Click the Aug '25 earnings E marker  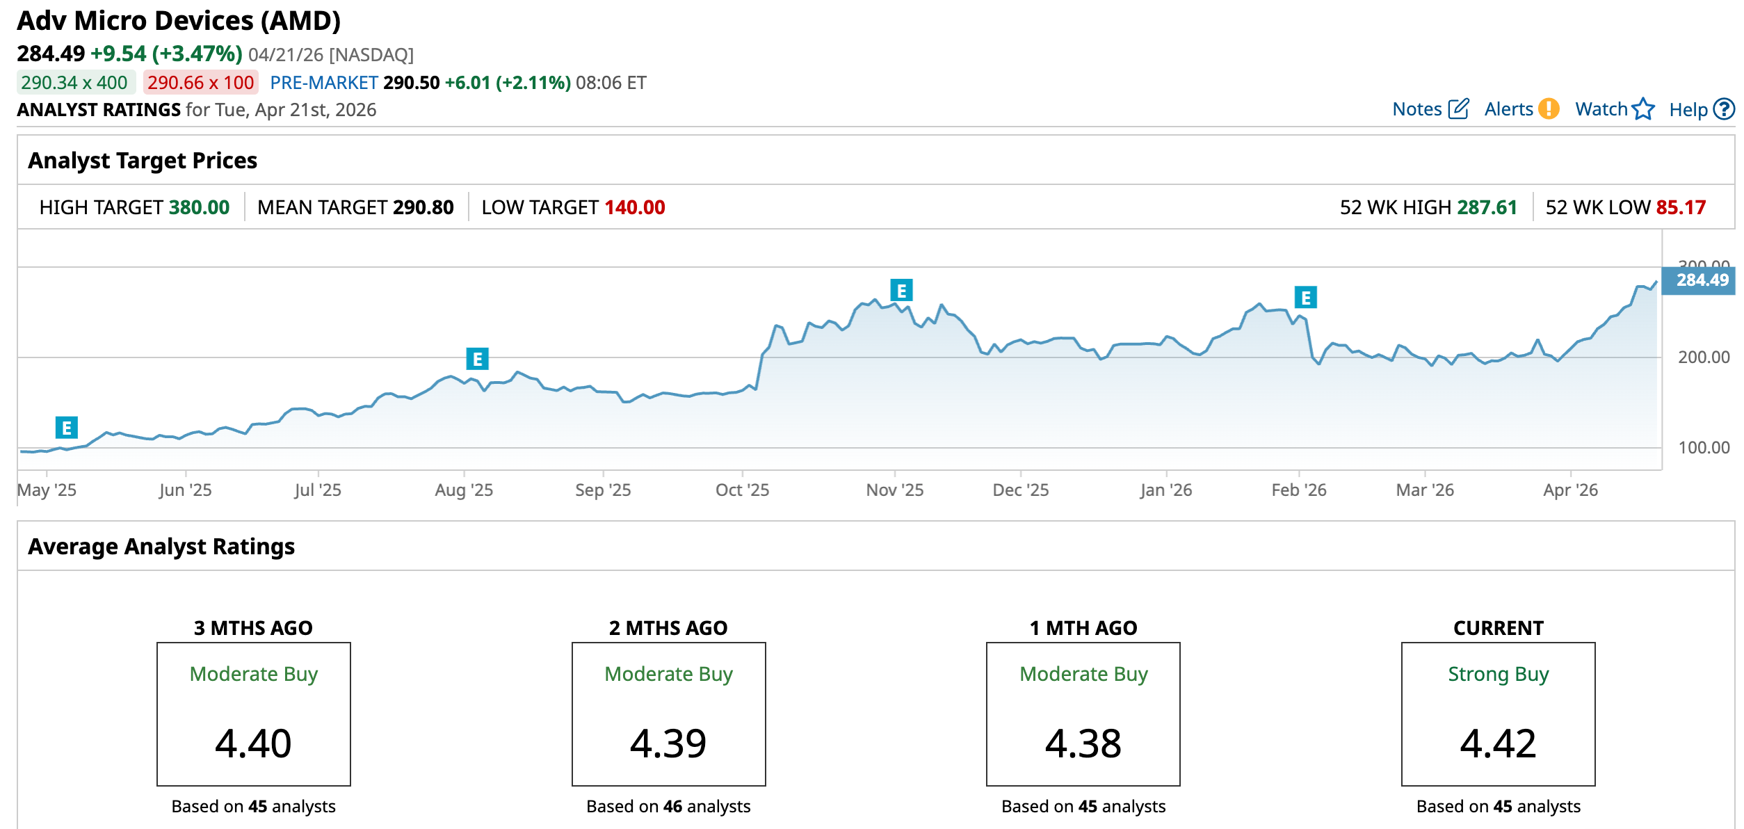[x=477, y=359]
